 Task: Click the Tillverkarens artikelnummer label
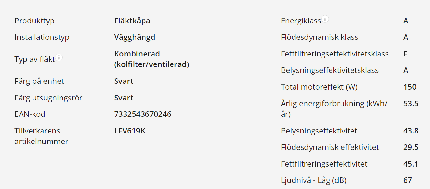[x=41, y=136]
